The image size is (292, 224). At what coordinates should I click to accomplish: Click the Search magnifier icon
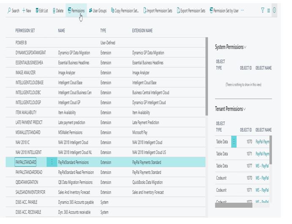(9, 11)
